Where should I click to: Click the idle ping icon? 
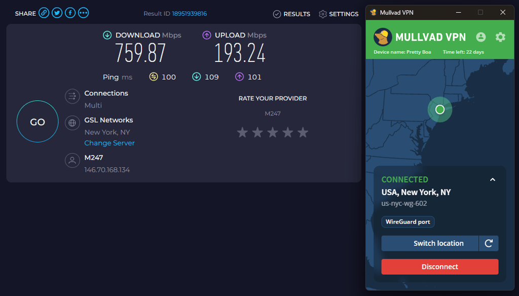[154, 77]
